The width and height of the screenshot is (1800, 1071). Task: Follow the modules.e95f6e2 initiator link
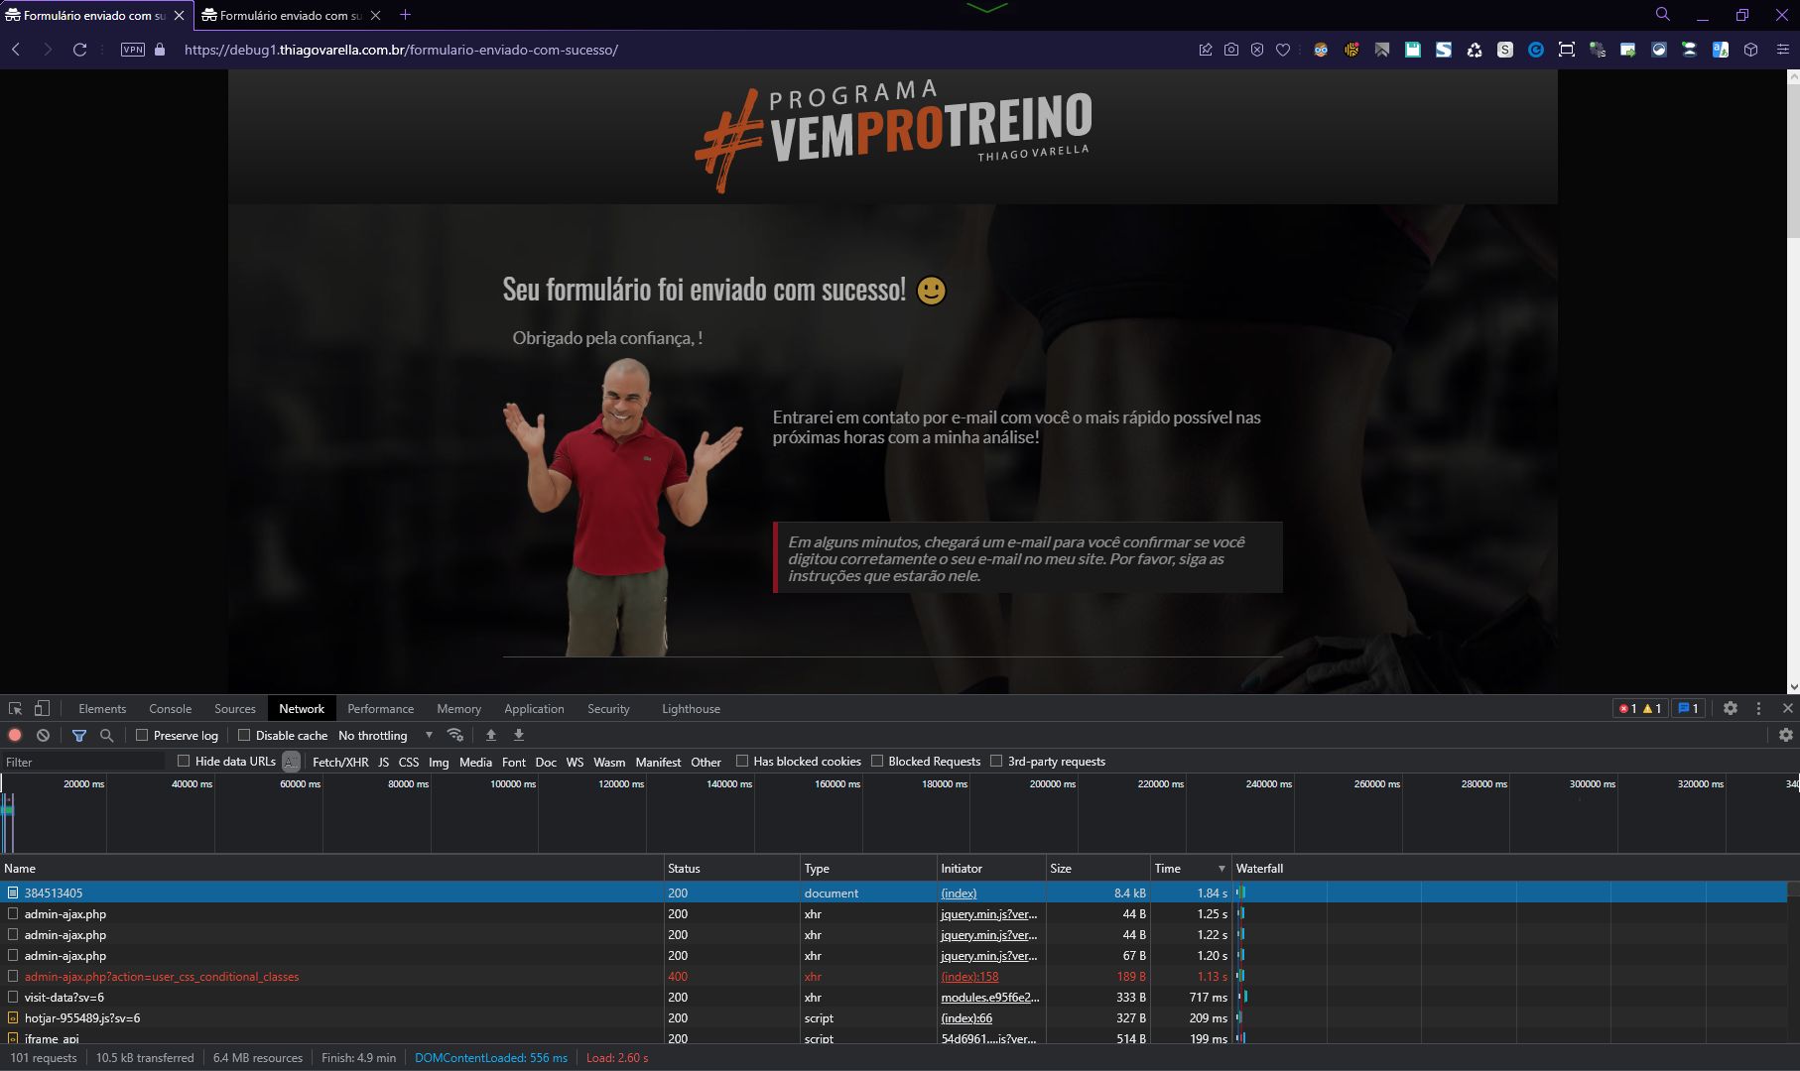click(989, 998)
